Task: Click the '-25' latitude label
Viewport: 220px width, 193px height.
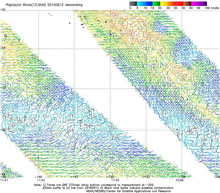Action: tap(3, 48)
